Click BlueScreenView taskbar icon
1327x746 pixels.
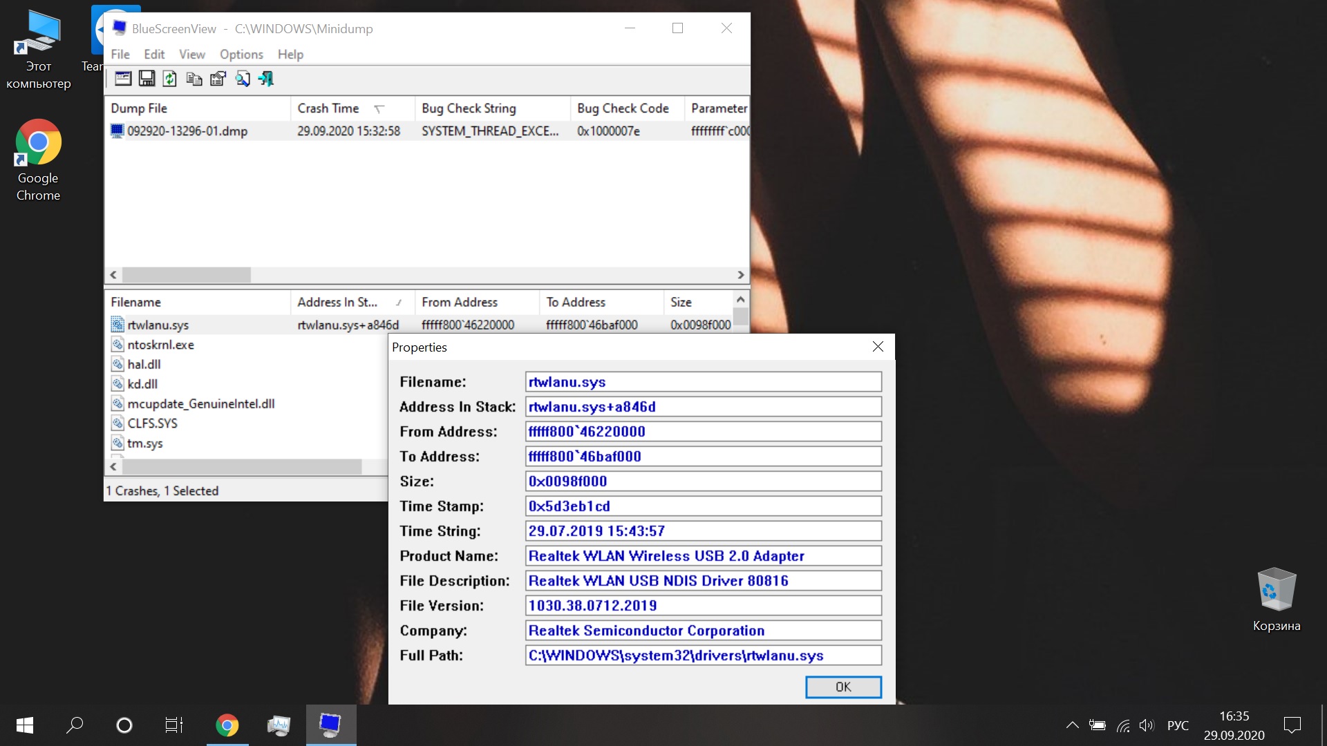pyautogui.click(x=331, y=725)
